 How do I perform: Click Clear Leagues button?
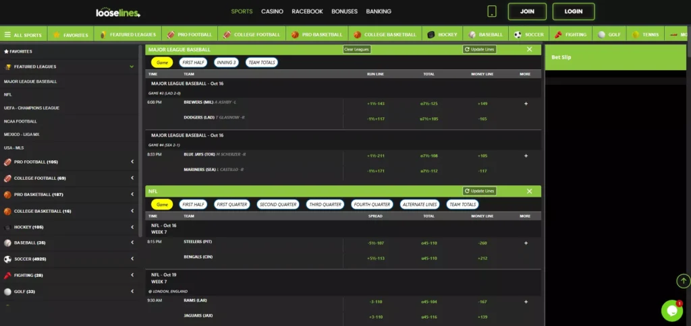[x=357, y=49]
